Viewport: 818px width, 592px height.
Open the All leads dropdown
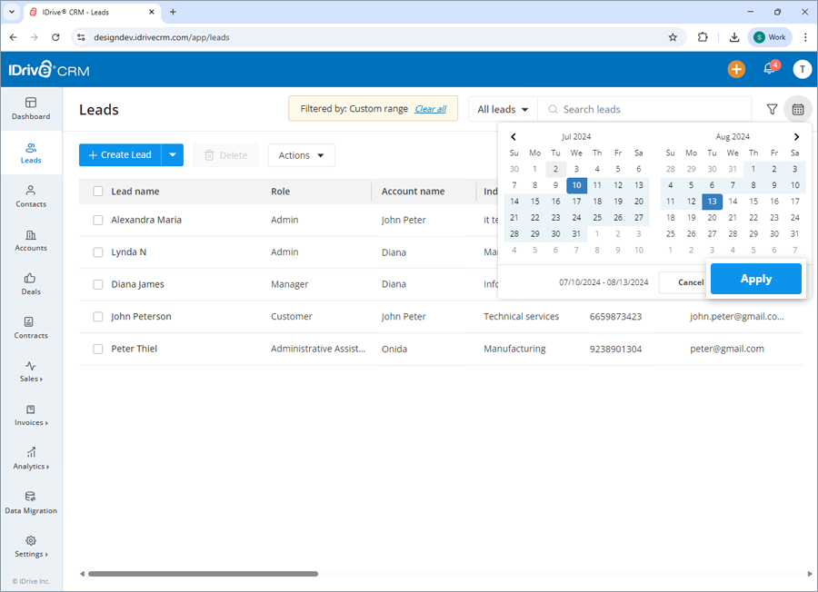click(501, 109)
